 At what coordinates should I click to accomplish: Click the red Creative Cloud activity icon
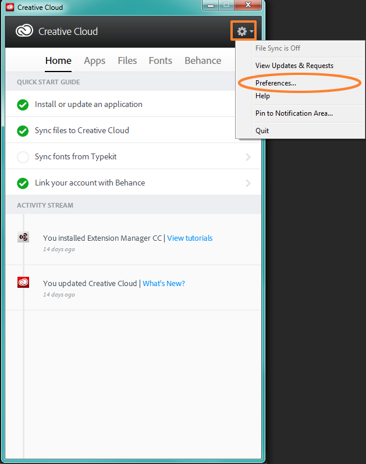click(x=23, y=283)
